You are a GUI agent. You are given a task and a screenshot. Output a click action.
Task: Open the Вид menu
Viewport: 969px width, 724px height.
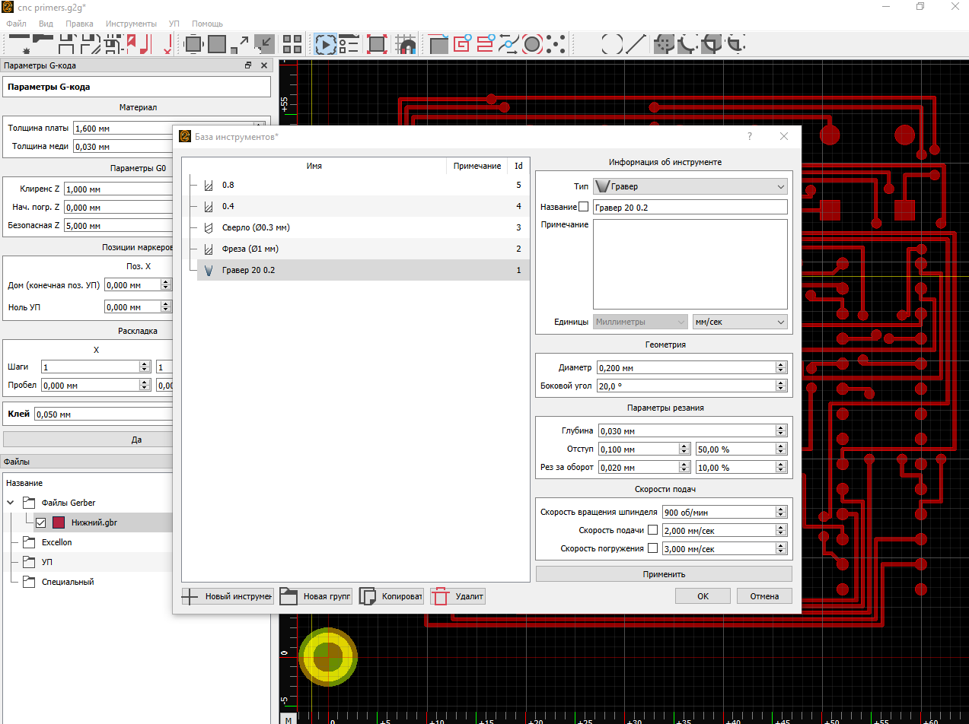46,24
